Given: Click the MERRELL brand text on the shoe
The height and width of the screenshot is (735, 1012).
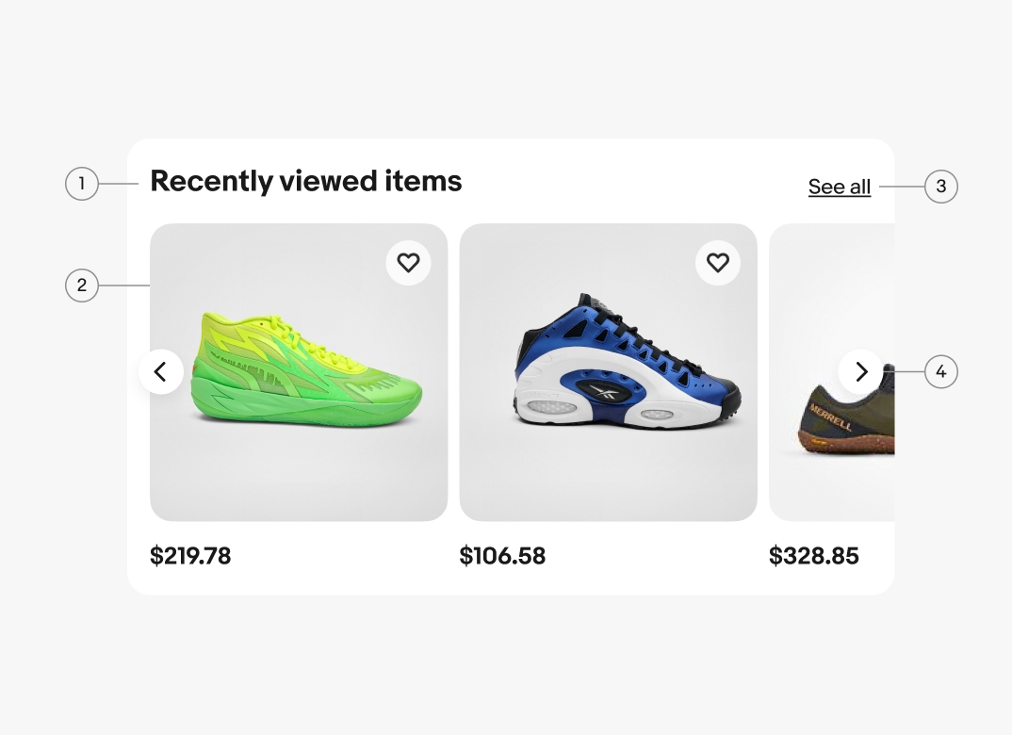Looking at the screenshot, I should coord(832,416).
